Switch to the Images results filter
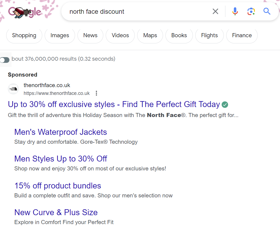Image resolution: width=280 pixels, height=230 pixels. pyautogui.click(x=60, y=35)
